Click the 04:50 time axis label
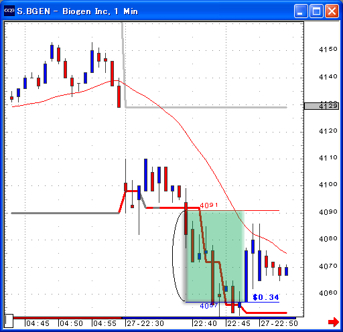 (71, 323)
